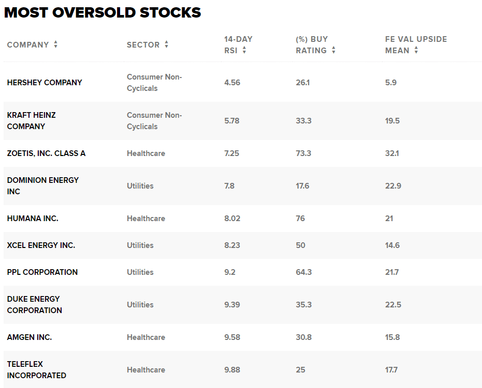Select Xcel Energy Inc. company name
Image resolution: width=482 pixels, height=388 pixels.
[41, 245]
